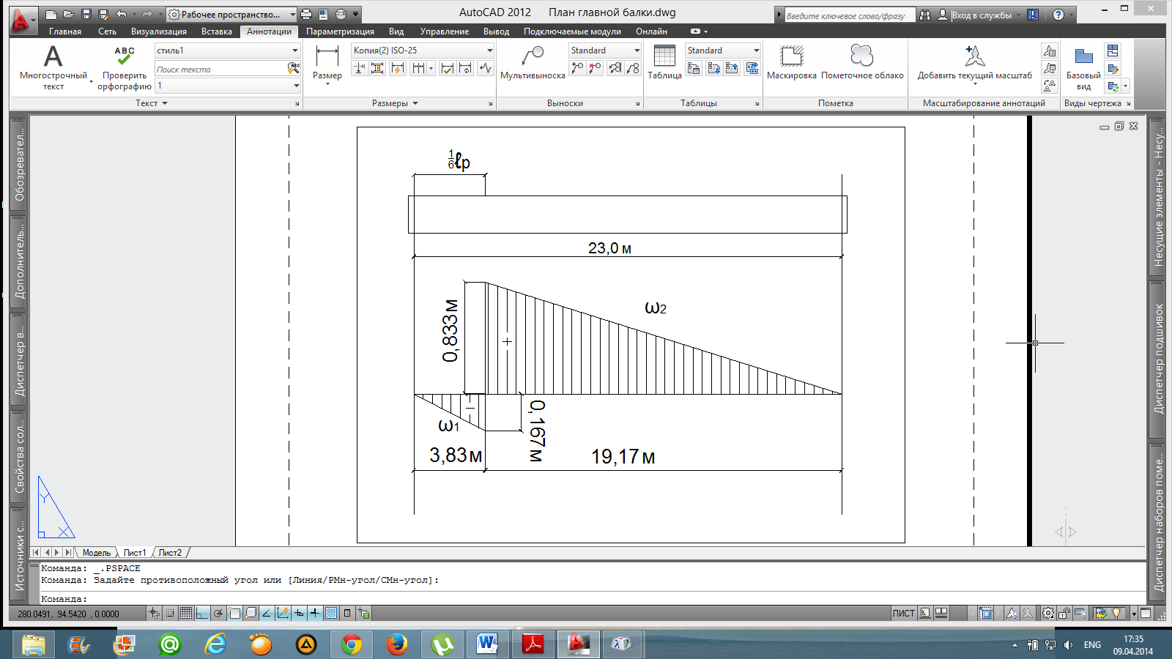Viewport: 1172px width, 659px height.
Task: Toggle Quick properties in status bar
Action: (347, 614)
